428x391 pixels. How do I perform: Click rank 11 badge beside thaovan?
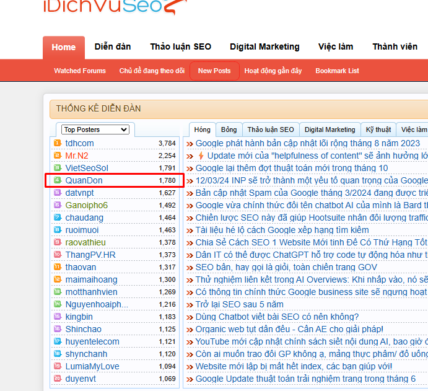point(58,267)
